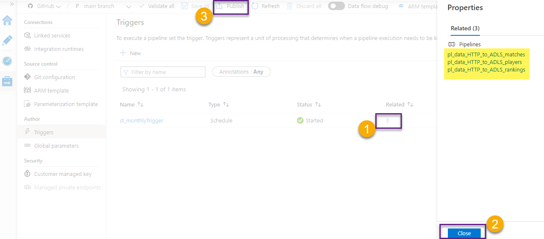
Task: Click Validate all in toolbar
Action: (156, 6)
